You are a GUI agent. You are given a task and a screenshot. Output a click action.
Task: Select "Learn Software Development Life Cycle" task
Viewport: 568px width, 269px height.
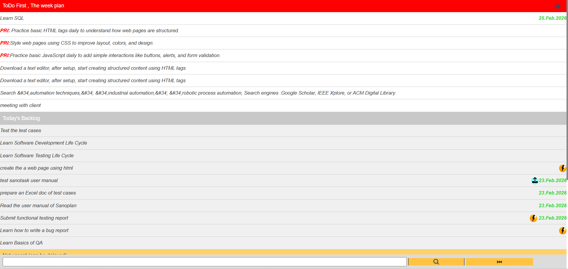pyautogui.click(x=44, y=143)
